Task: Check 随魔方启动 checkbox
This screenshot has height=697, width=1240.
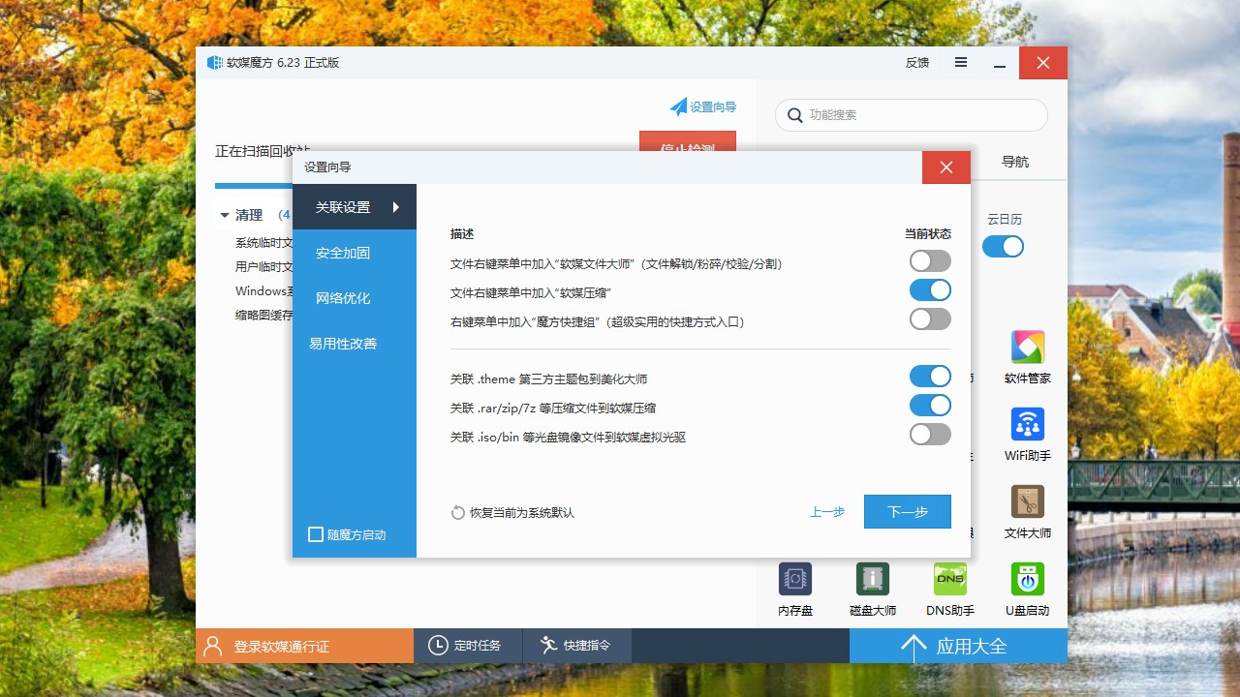Action: (316, 534)
